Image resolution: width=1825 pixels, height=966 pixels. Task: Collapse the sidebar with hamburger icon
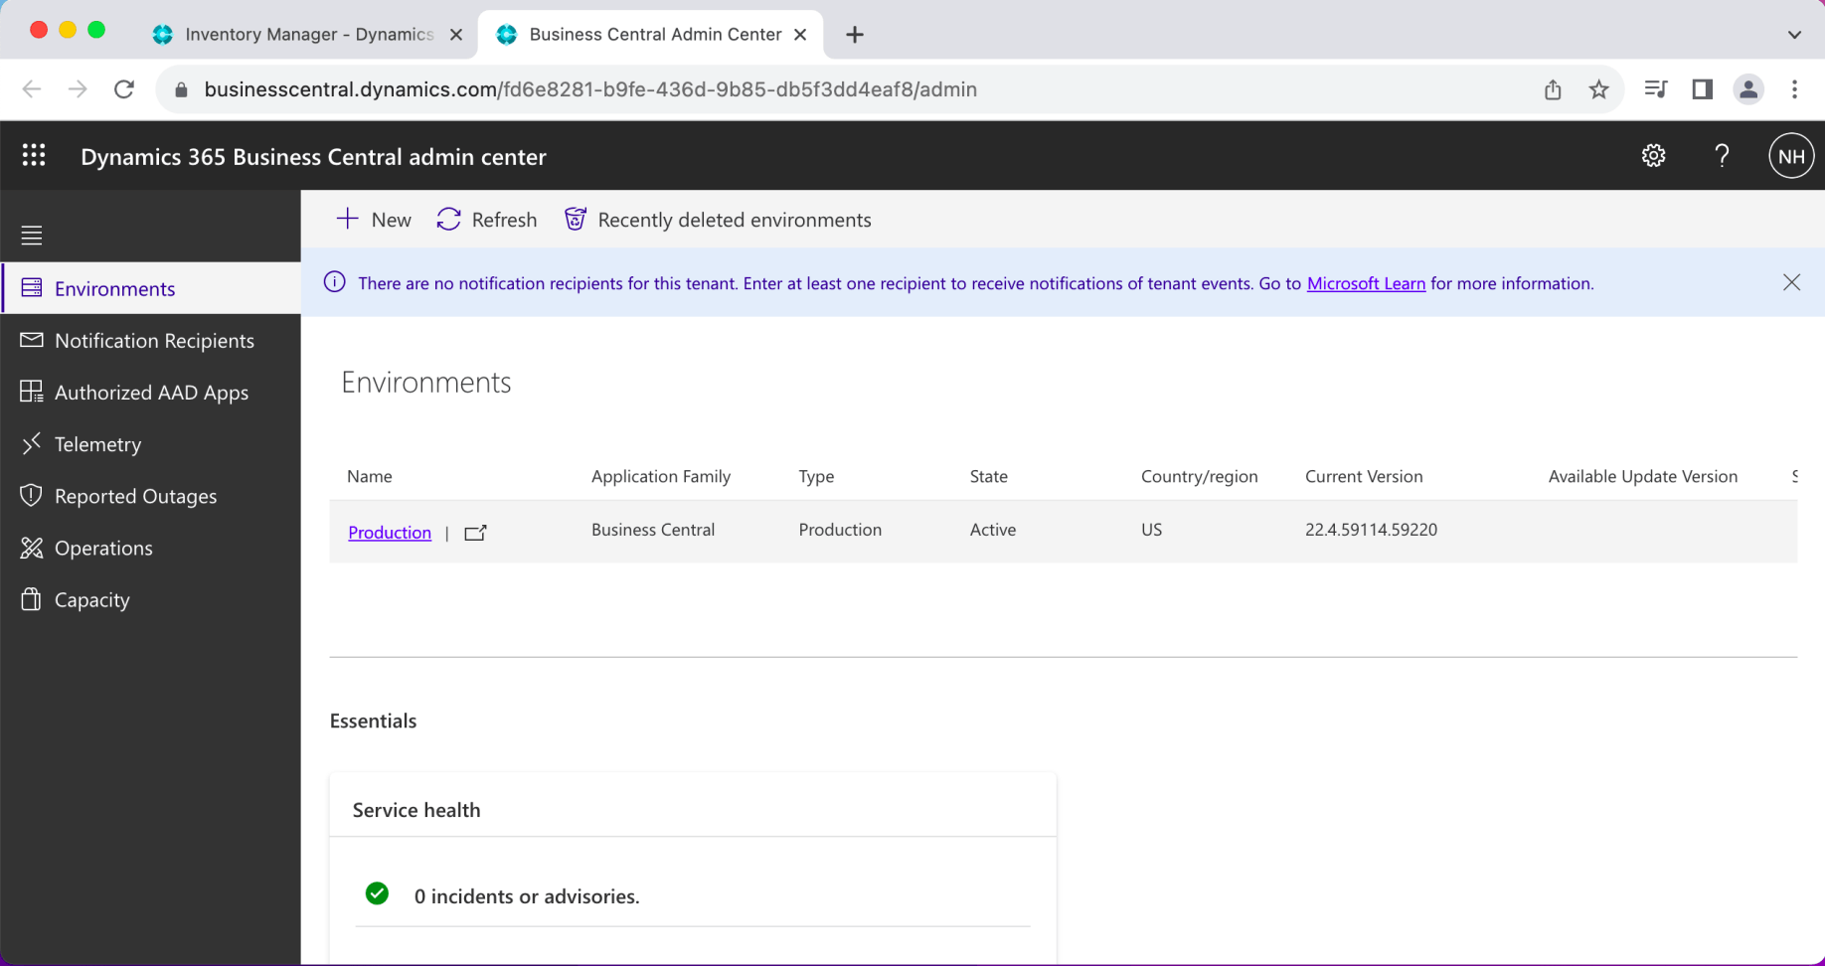pyautogui.click(x=32, y=236)
